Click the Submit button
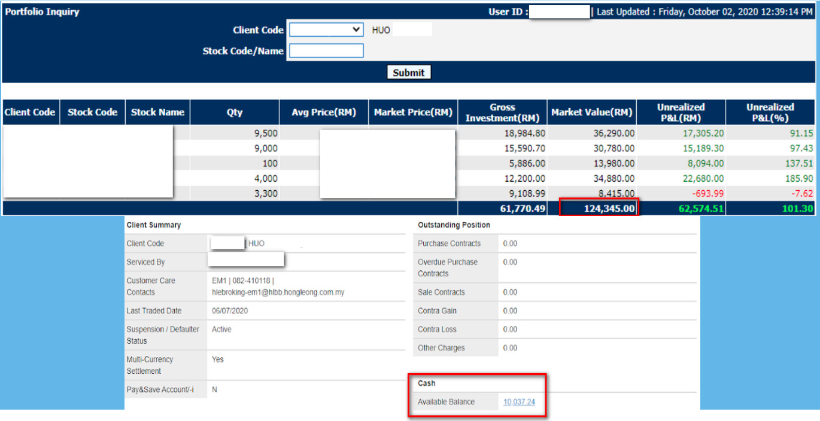Image resolution: width=820 pixels, height=421 pixels. tap(409, 72)
